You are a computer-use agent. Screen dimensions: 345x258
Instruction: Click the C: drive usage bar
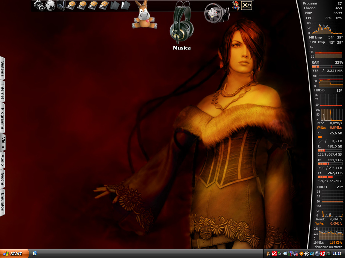(x=330, y=137)
